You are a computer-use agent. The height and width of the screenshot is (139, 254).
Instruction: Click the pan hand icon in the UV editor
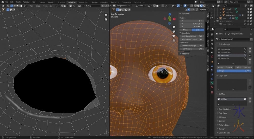106,19
